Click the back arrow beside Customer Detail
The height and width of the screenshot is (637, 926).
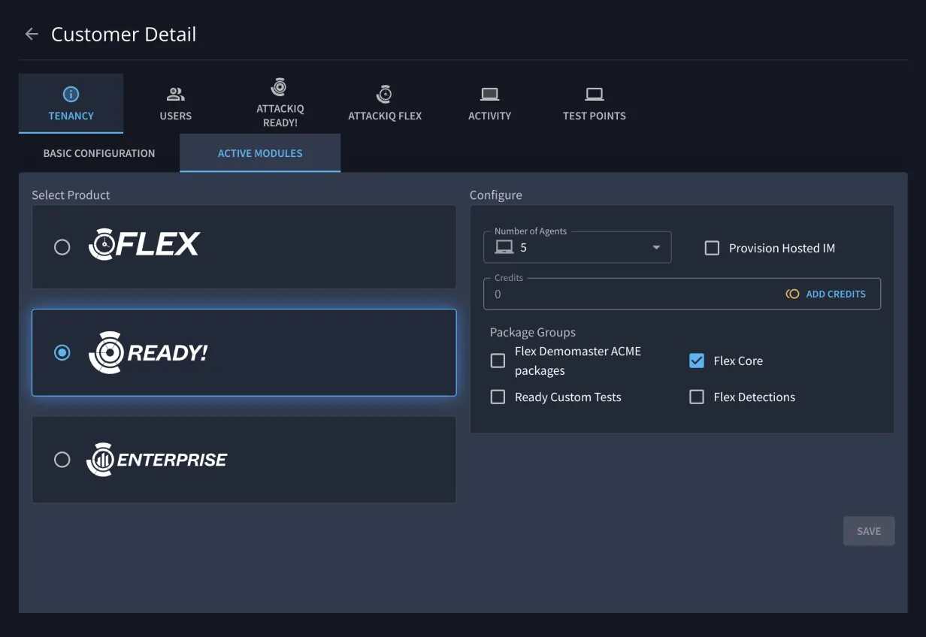pos(32,34)
